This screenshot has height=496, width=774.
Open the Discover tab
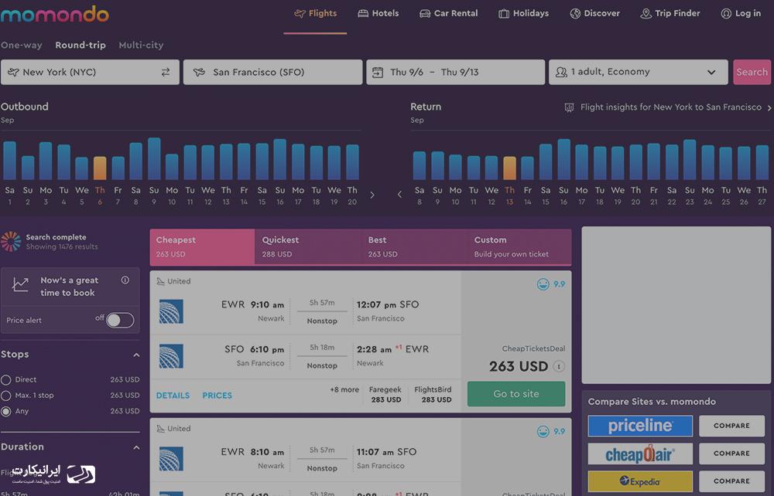(594, 13)
